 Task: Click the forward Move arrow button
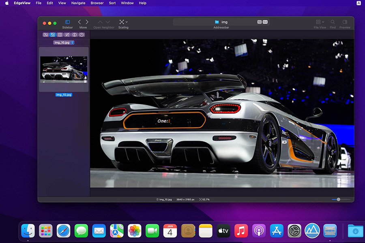click(x=87, y=22)
